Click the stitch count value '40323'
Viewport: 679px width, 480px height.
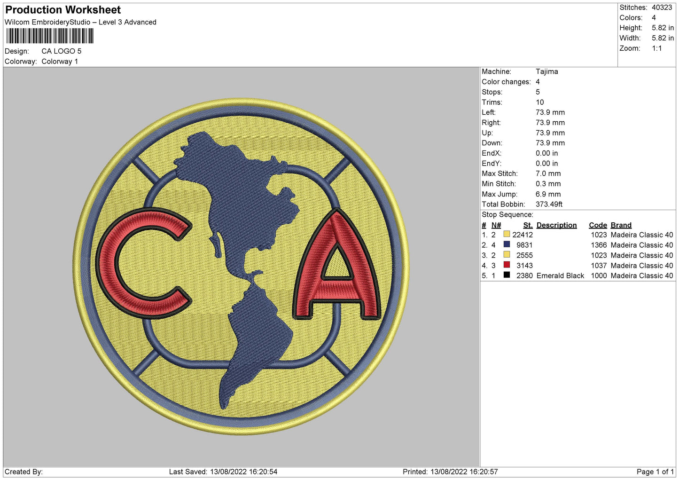click(662, 8)
